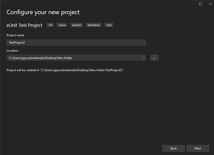214x155 pixels.
Task: Click the quoted full project path ending TestProject2\
Action: [82, 70]
